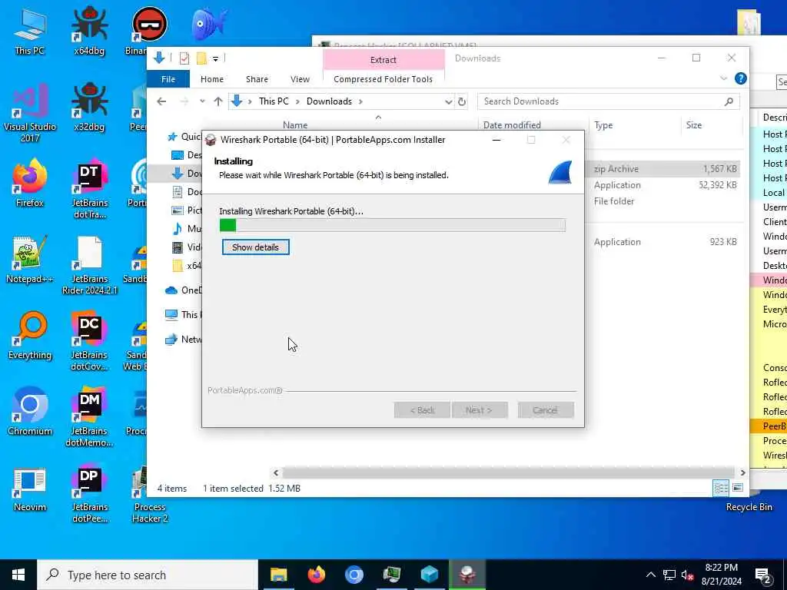
Task: Click the Explorer horizontal scrollbar track
Action: click(x=509, y=472)
